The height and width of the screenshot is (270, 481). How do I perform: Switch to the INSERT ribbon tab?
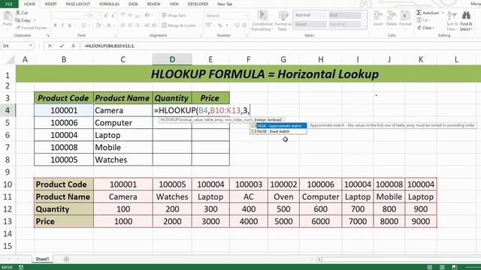[x=50, y=4]
